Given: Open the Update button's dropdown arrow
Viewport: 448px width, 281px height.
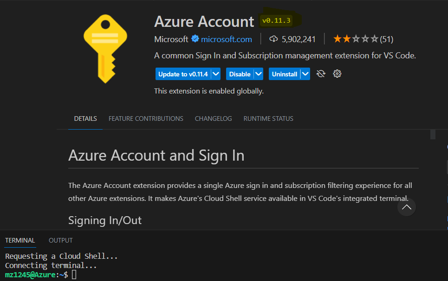Looking at the screenshot, I should [x=216, y=74].
